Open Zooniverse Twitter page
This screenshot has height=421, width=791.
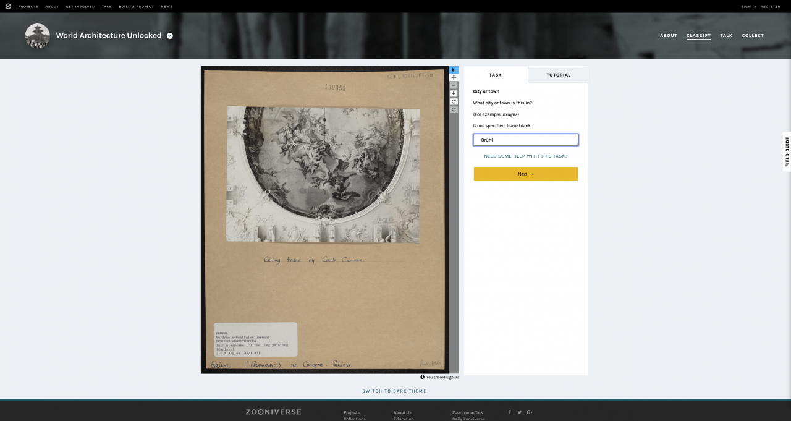pyautogui.click(x=519, y=412)
